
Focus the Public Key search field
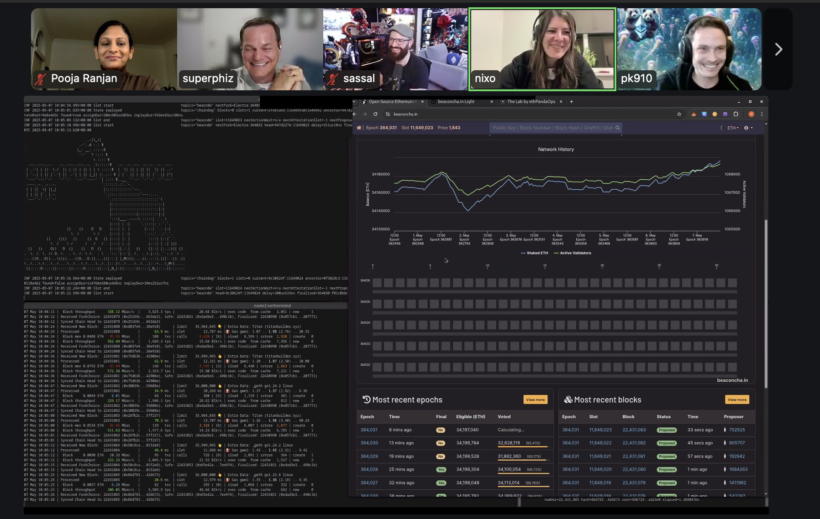tap(552, 128)
